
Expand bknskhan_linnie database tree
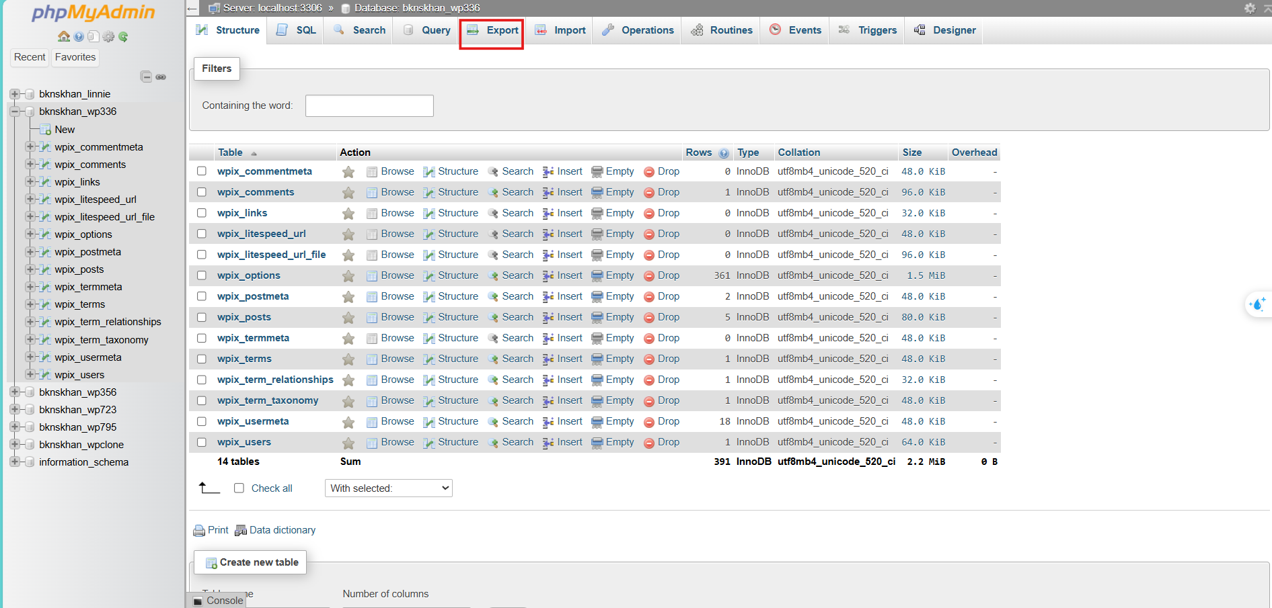[14, 94]
